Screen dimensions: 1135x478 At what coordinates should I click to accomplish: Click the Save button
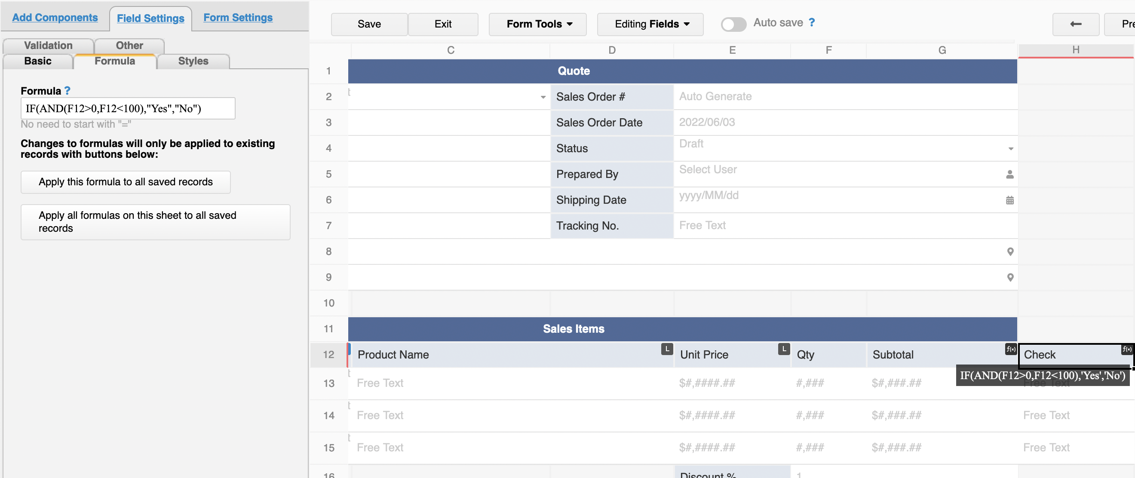click(x=369, y=24)
